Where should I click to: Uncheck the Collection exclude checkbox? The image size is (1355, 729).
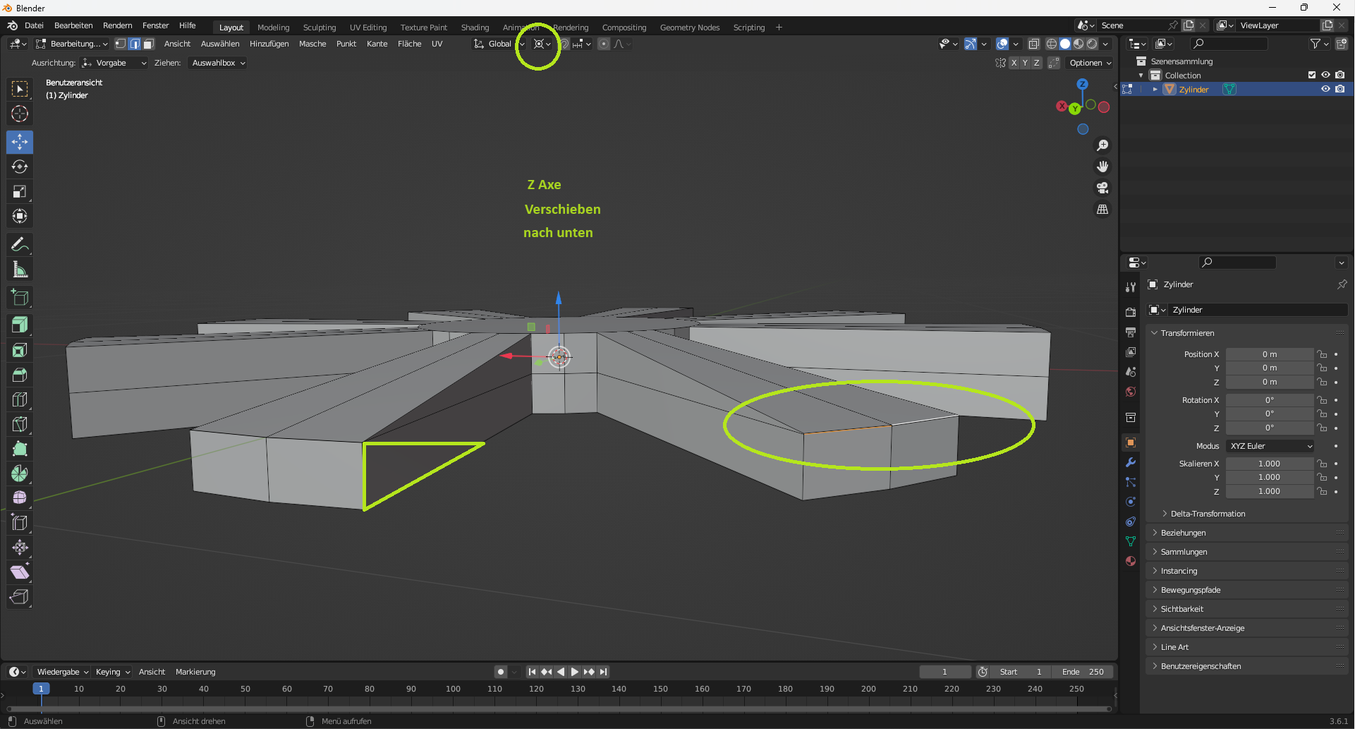(x=1312, y=75)
